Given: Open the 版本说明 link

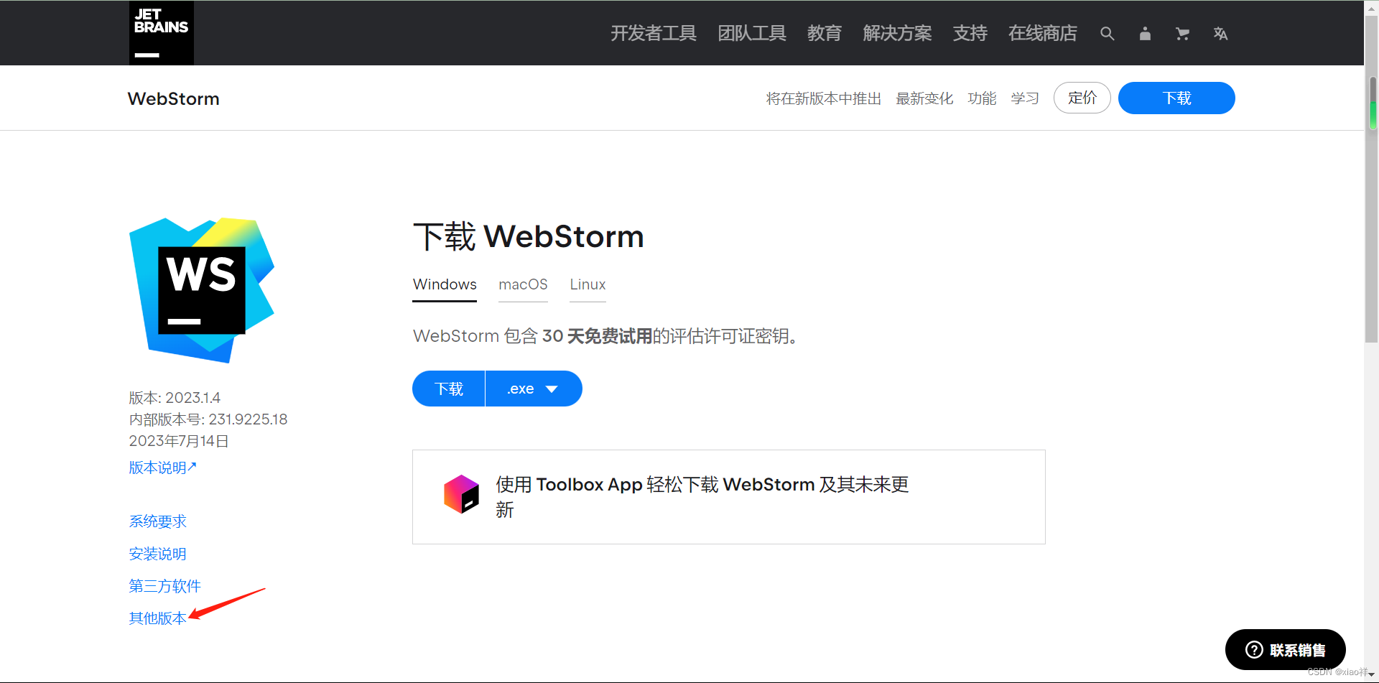Looking at the screenshot, I should (162, 468).
